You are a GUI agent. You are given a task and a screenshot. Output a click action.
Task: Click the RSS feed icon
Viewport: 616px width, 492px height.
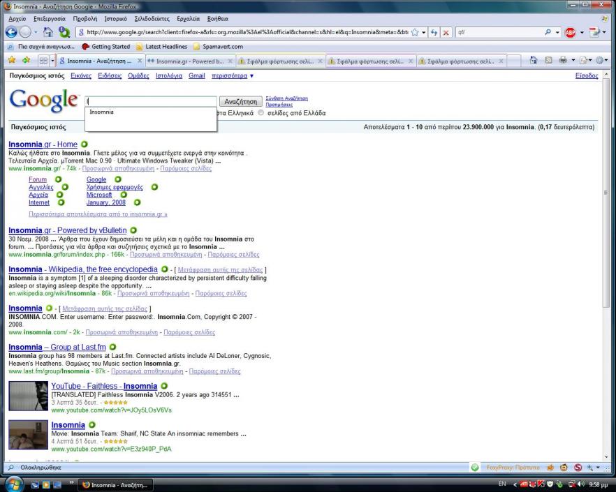(x=548, y=60)
